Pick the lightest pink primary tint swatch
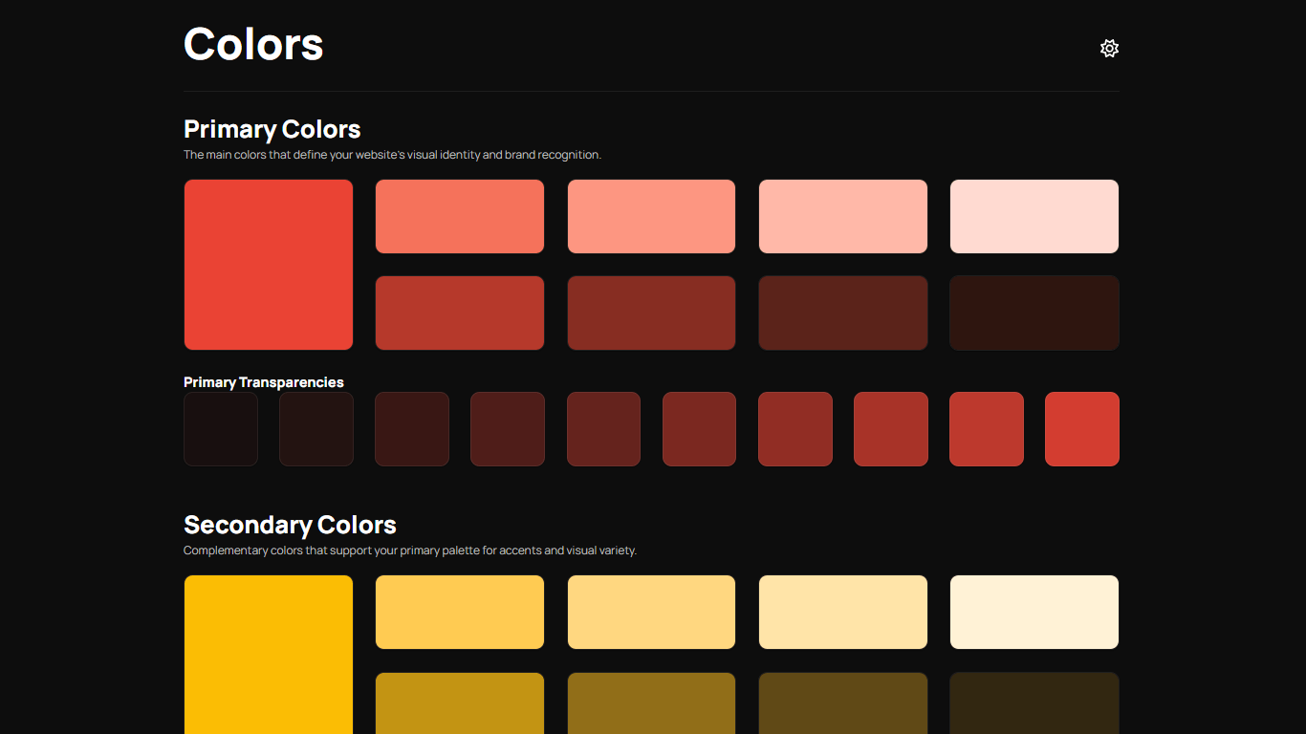 click(1034, 217)
